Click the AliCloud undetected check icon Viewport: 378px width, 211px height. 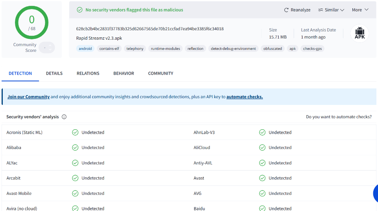[262, 147]
